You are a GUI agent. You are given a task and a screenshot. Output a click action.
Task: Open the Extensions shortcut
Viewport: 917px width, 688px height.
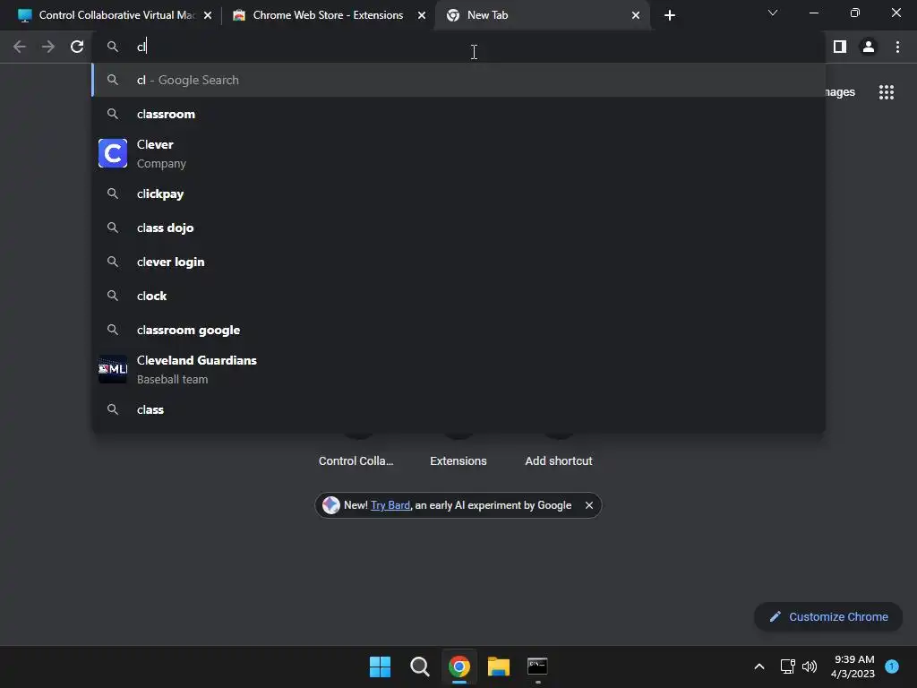pyautogui.click(x=458, y=461)
